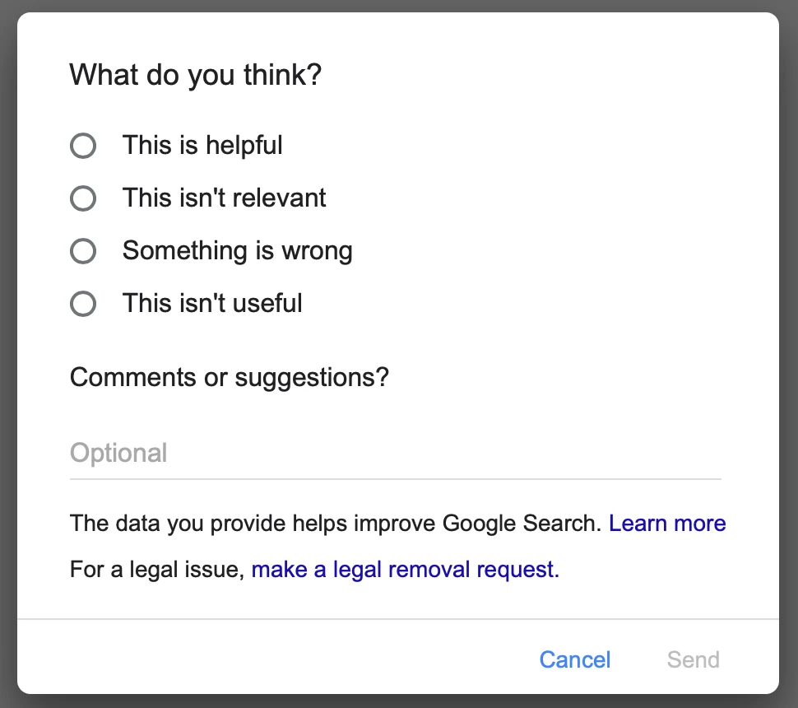Select the "This is helpful" radio button
798x708 pixels.
click(x=83, y=146)
